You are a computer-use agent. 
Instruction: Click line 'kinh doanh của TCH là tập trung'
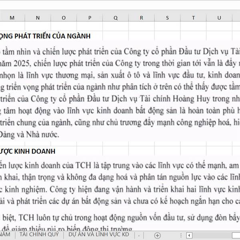tap(120, 166)
